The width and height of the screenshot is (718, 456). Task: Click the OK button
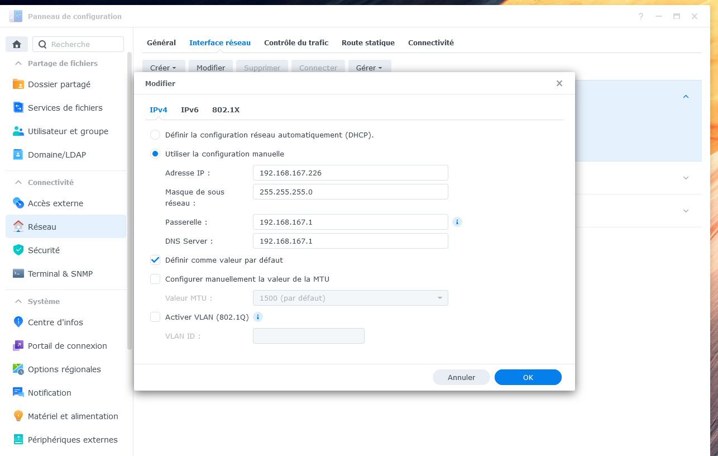528,377
